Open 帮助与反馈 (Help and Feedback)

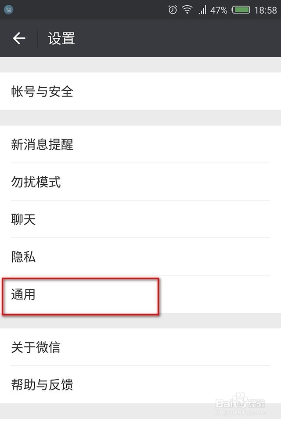(x=42, y=385)
